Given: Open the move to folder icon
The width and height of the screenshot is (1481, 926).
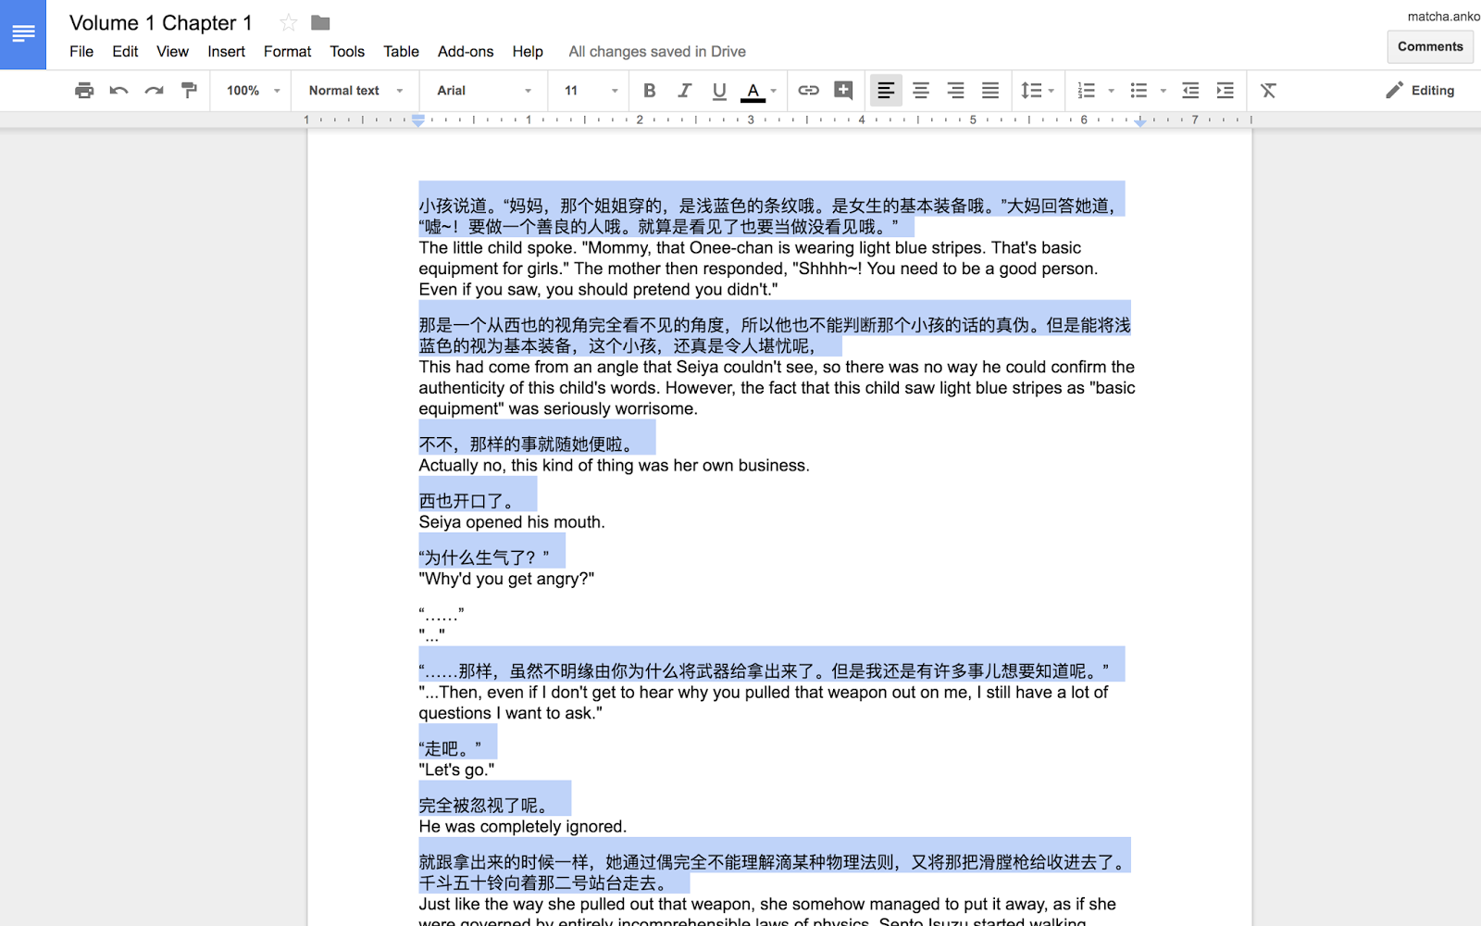Looking at the screenshot, I should [x=320, y=22].
